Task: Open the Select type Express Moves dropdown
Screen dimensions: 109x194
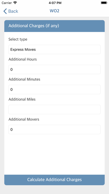Action: click(x=54, y=50)
